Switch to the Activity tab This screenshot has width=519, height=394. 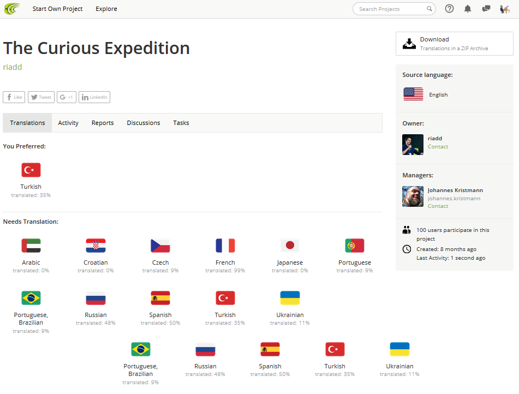(68, 123)
